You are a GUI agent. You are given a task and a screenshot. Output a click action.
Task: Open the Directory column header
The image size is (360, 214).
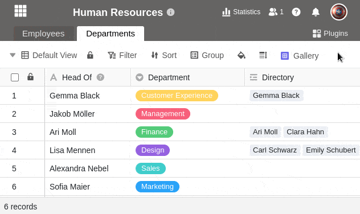[302, 77]
